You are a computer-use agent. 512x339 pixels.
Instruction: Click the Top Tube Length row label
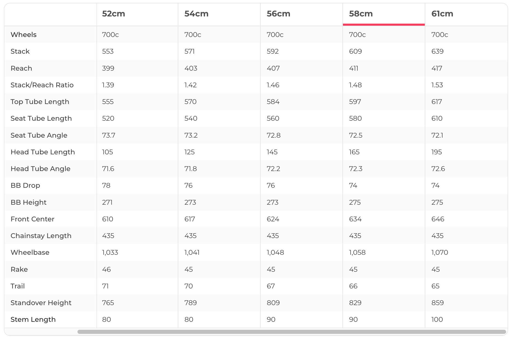[x=40, y=102]
